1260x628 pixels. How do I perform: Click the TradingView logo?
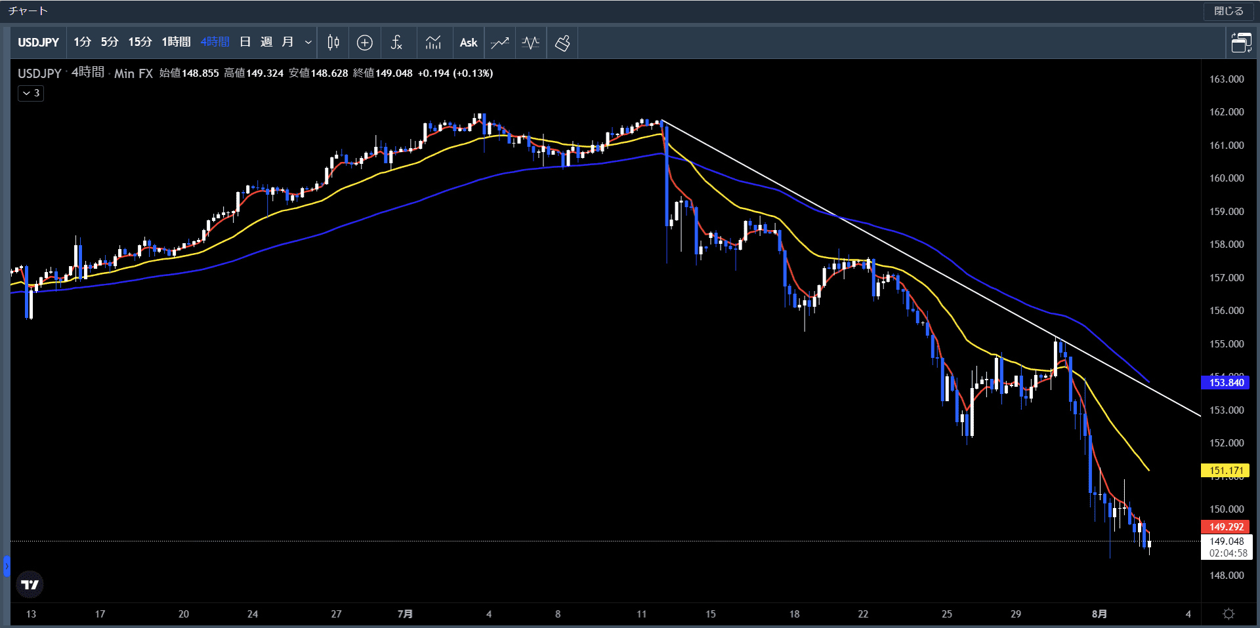pyautogui.click(x=30, y=584)
